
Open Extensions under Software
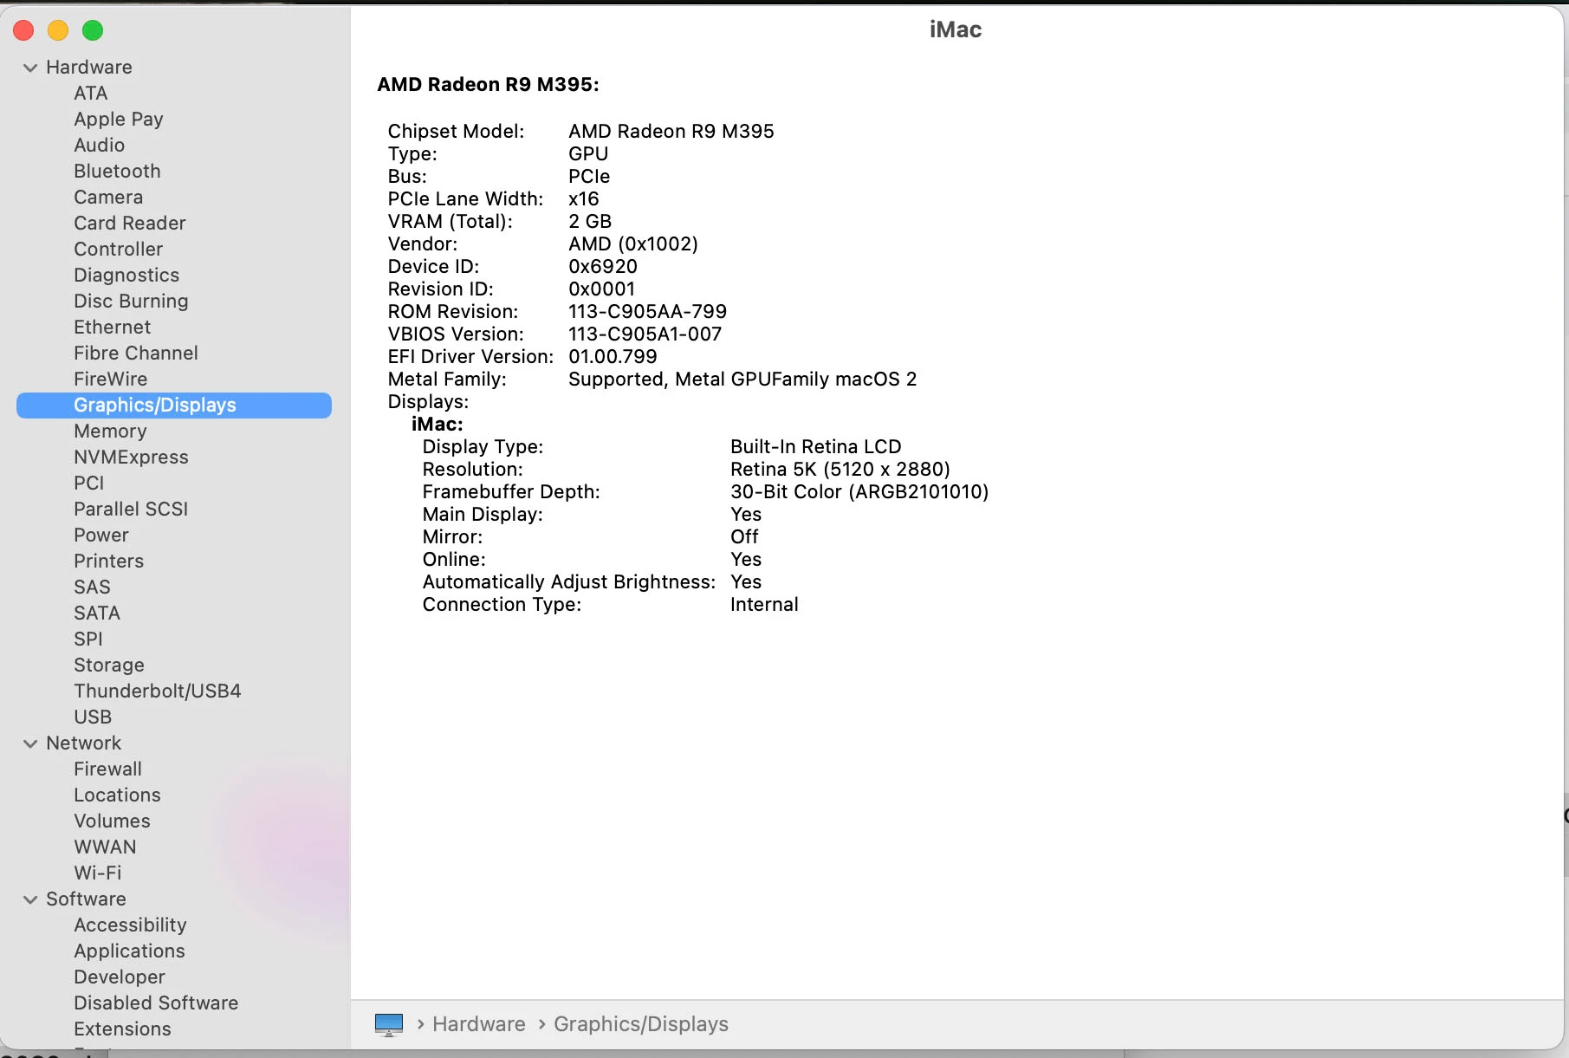point(122,1029)
